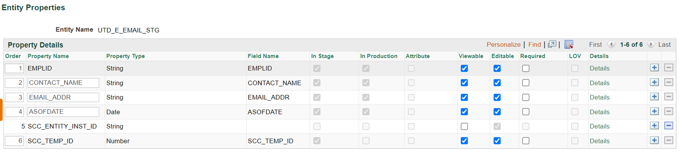Open grid in new window icon
Screen dimensions: 681x156
click(x=552, y=44)
